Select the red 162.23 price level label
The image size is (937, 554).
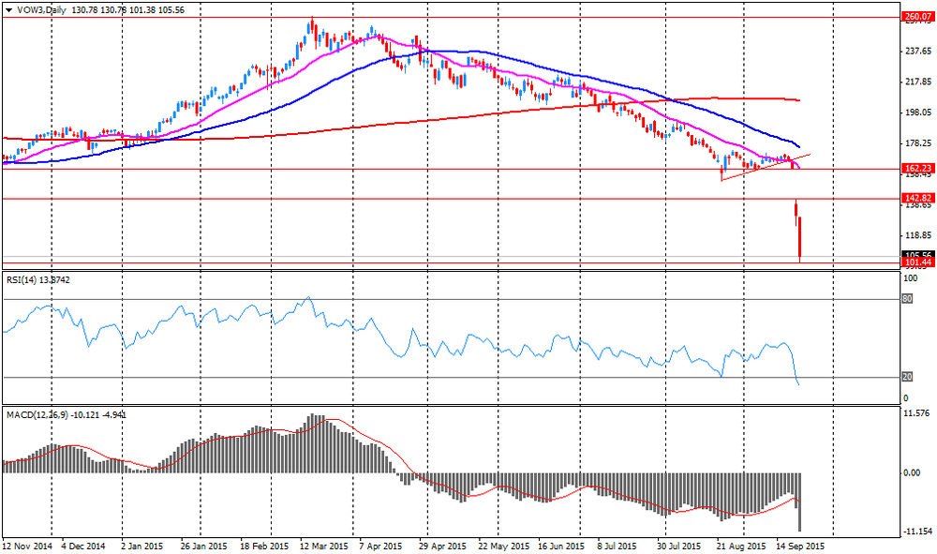(x=917, y=169)
